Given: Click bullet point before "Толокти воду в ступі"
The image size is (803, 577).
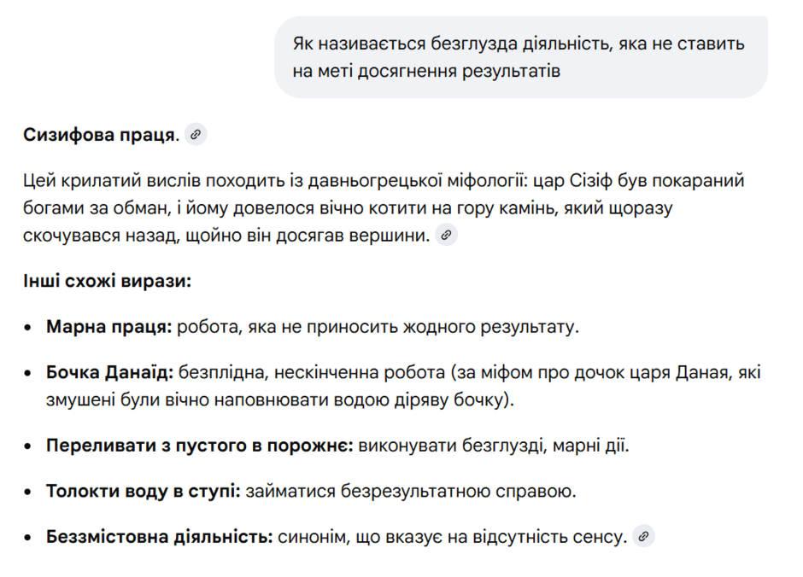Looking at the screenshot, I should [x=28, y=492].
